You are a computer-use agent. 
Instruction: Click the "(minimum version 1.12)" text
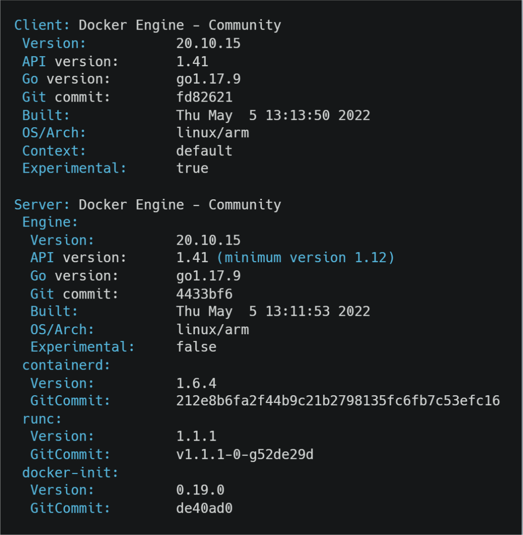click(x=306, y=258)
